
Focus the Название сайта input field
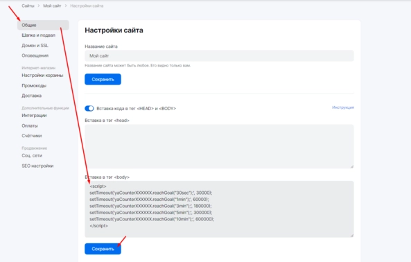click(x=219, y=56)
